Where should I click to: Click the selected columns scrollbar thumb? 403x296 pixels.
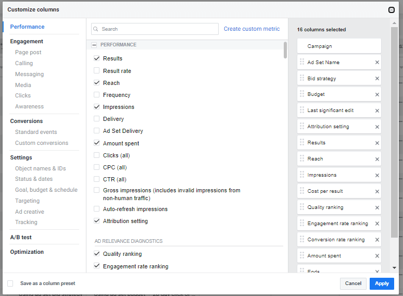[394, 132]
